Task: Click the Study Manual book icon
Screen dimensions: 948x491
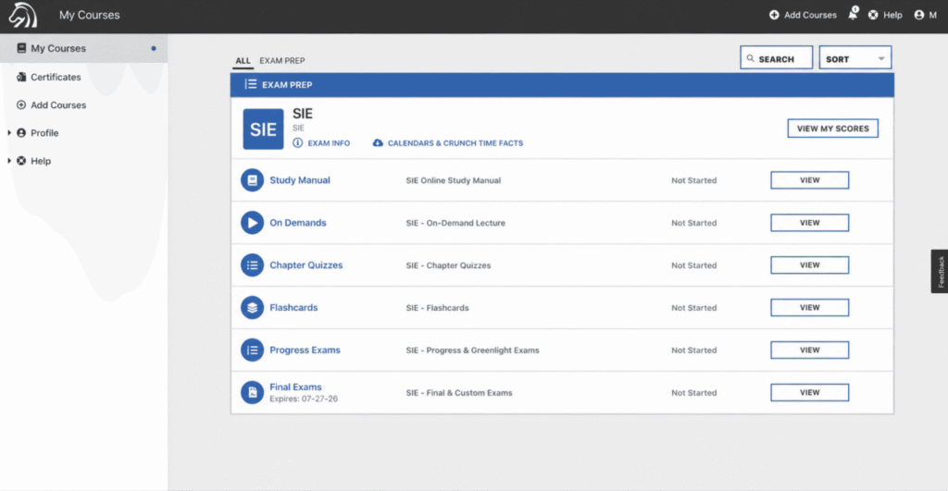Action: tap(252, 180)
